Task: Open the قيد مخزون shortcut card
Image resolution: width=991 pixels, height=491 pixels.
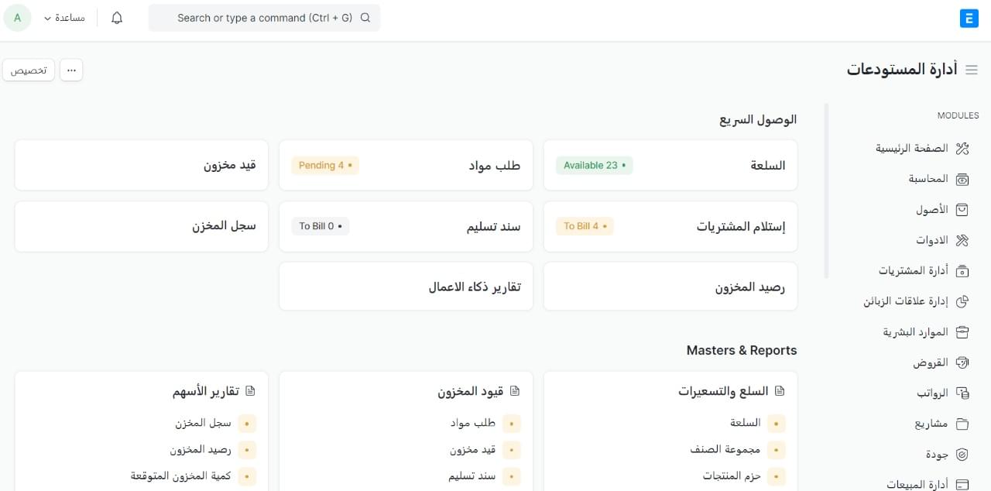Action: pos(142,165)
